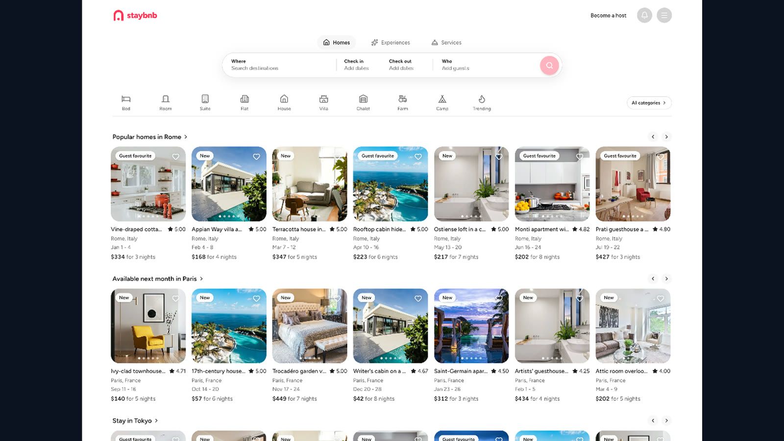Switch to the Homes tab
784x441 pixels.
(x=336, y=43)
